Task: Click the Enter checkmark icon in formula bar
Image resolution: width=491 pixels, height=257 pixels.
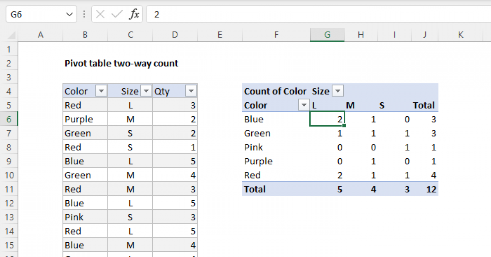Action: (x=117, y=15)
